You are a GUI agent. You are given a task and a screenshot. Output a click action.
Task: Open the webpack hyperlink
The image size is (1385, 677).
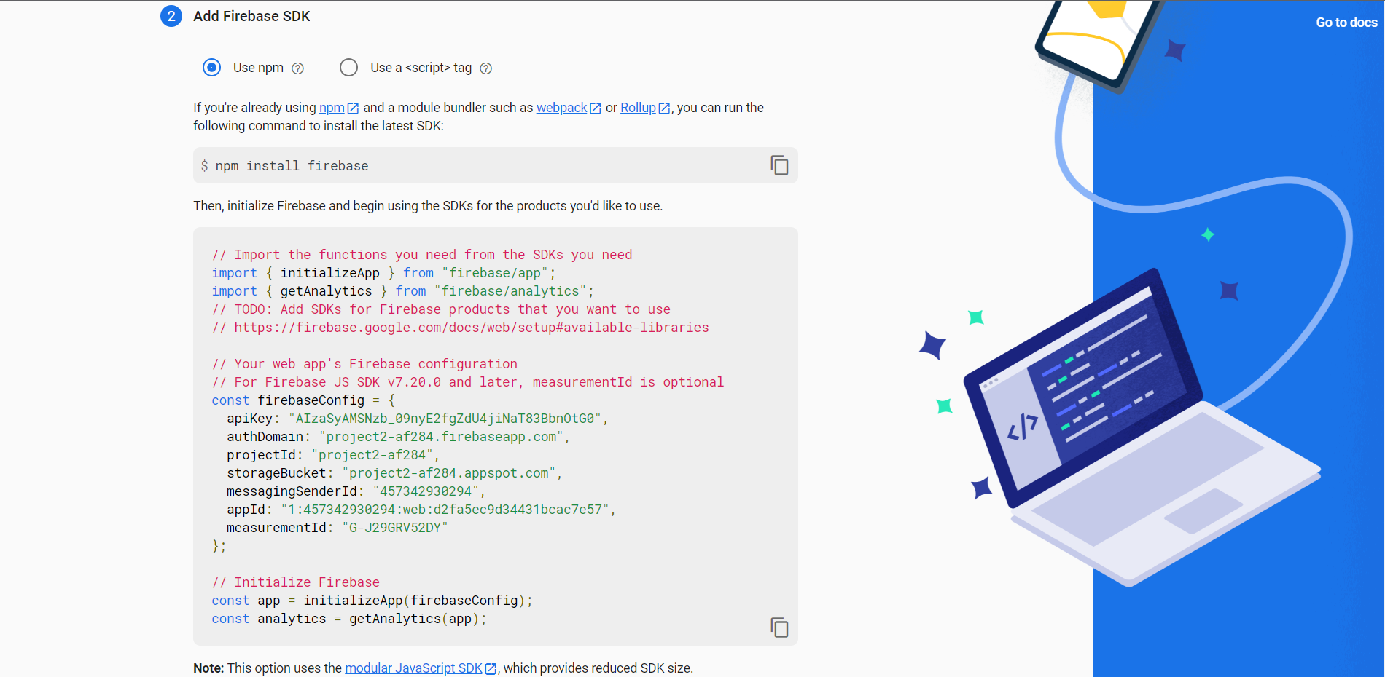click(x=561, y=108)
